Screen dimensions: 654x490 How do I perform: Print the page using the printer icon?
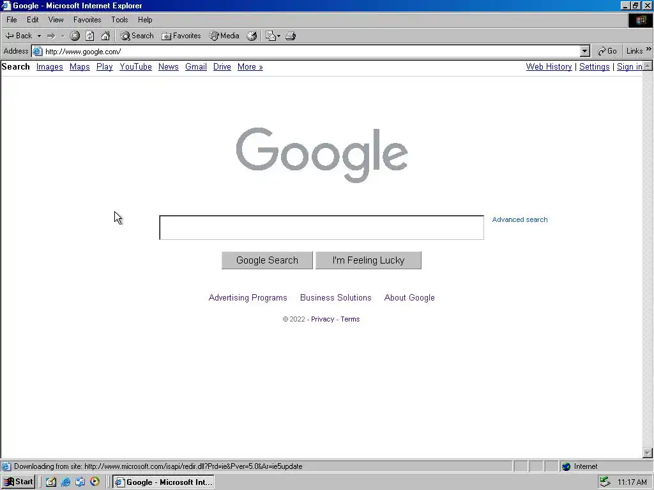pos(291,36)
